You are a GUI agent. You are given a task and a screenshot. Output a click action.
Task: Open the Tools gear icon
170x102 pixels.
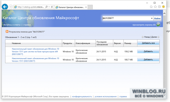(159, 7)
